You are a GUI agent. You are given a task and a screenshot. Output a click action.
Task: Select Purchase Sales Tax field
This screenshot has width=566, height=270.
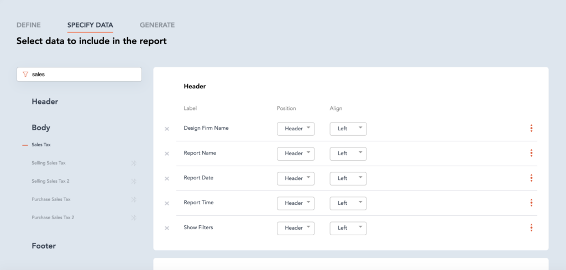51,199
